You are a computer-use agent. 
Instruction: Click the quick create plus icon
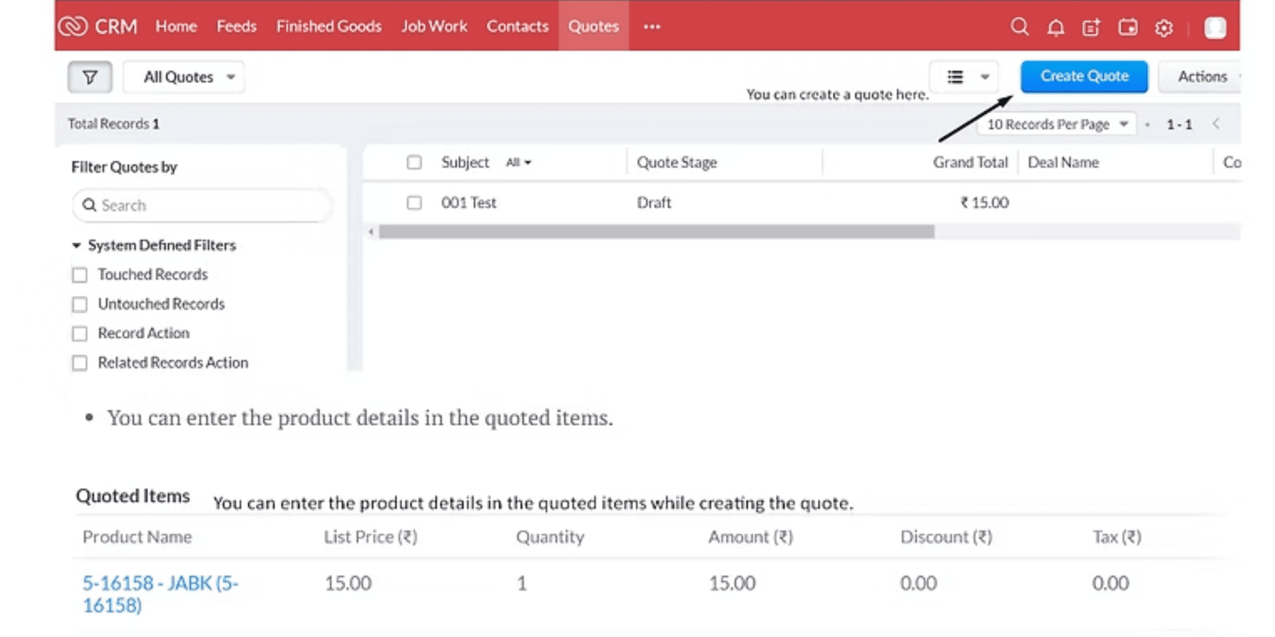(1091, 27)
